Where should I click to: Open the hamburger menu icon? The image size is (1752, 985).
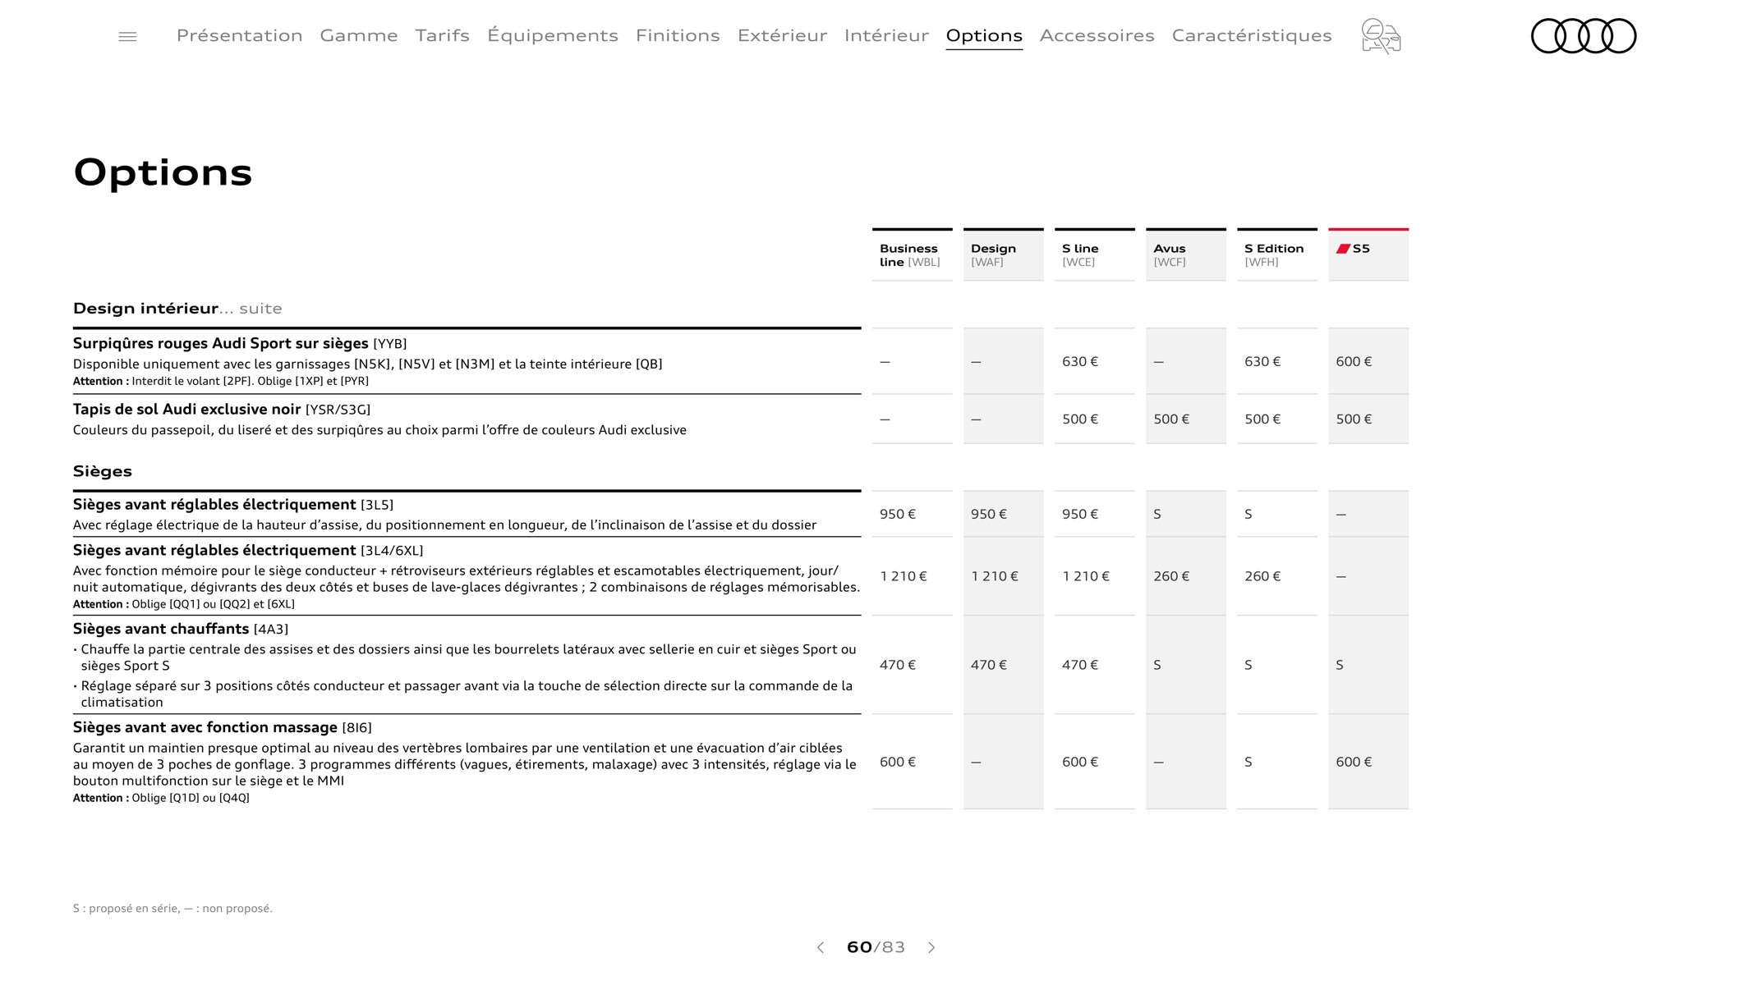coord(127,36)
